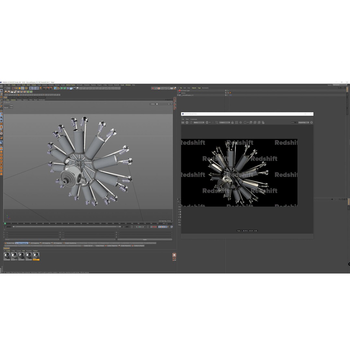The height and width of the screenshot is (350, 350).
Task: Open the Original Size zoom dropdown
Action: click(x=304, y=122)
